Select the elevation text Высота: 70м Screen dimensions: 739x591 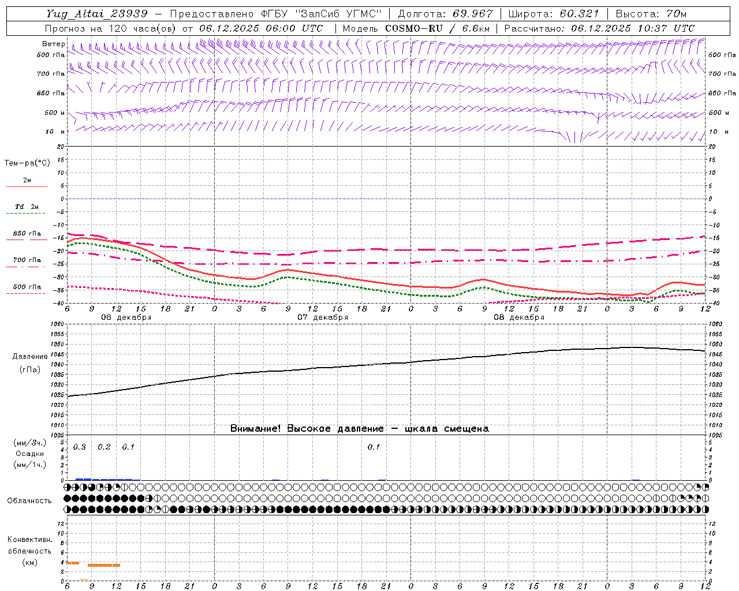[x=651, y=14]
